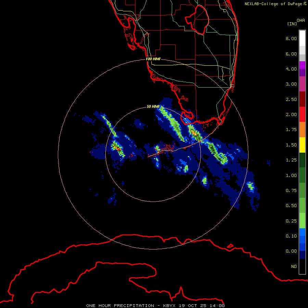The height and width of the screenshot is (308, 308).
Task: Click the 0.75 legend value
Action: pos(291,191)
